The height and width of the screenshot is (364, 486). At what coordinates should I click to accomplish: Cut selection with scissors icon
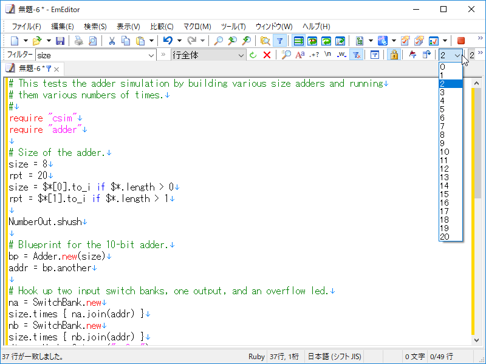pyautogui.click(x=112, y=41)
